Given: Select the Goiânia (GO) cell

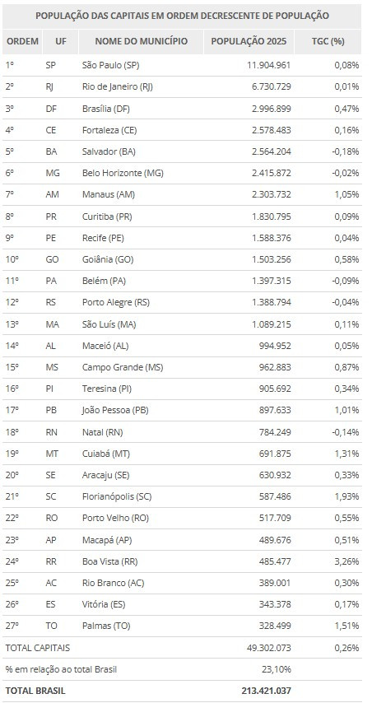Looking at the screenshot, I should click(x=108, y=259).
